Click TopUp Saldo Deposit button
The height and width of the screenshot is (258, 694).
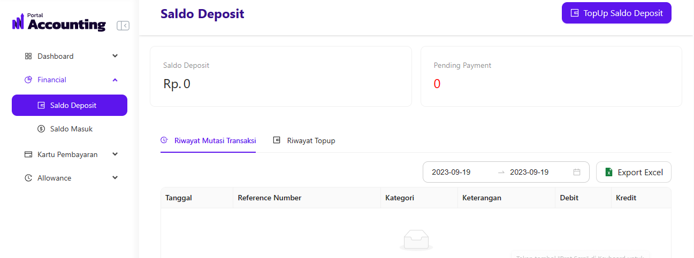tap(616, 13)
